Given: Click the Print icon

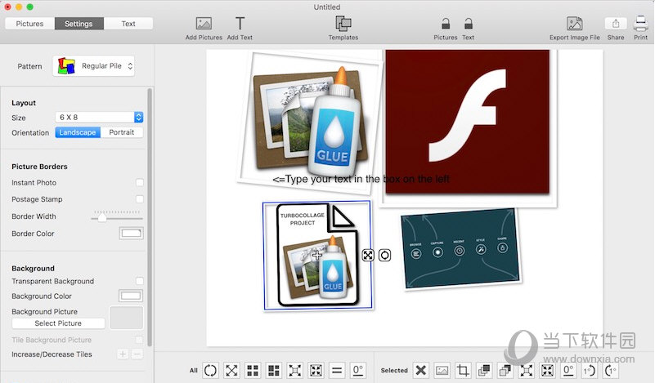Looking at the screenshot, I should pyautogui.click(x=641, y=24).
